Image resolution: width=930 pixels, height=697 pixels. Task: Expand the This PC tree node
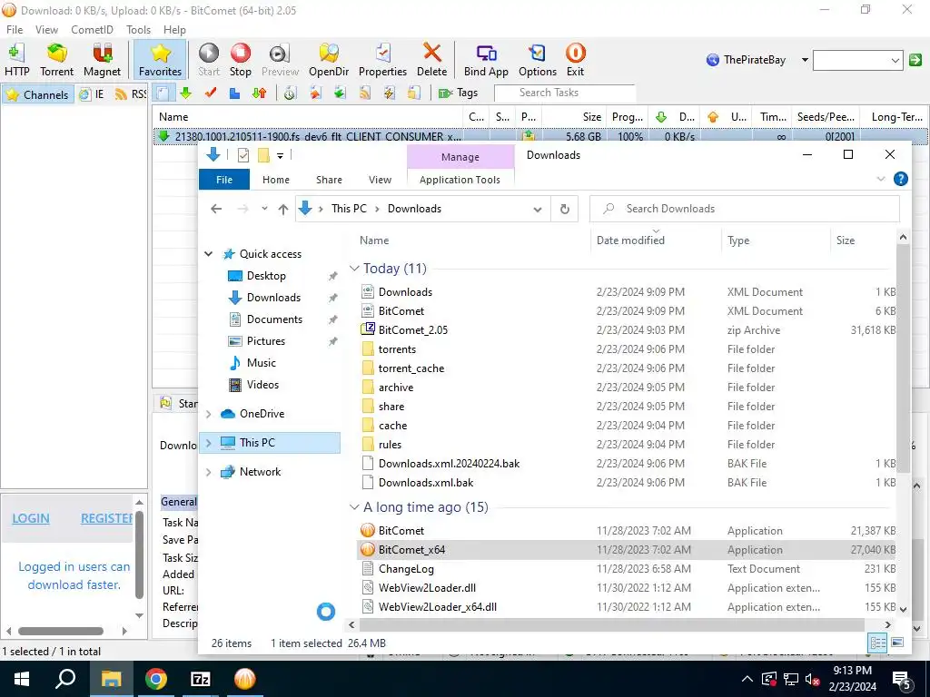[208, 443]
